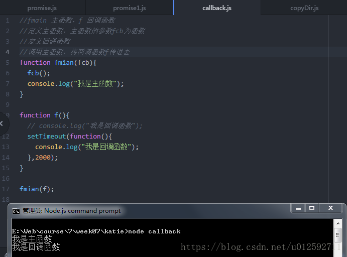The height and width of the screenshot is (257, 347).
Task: Switch to the copyDir.js tab
Action: click(x=304, y=8)
